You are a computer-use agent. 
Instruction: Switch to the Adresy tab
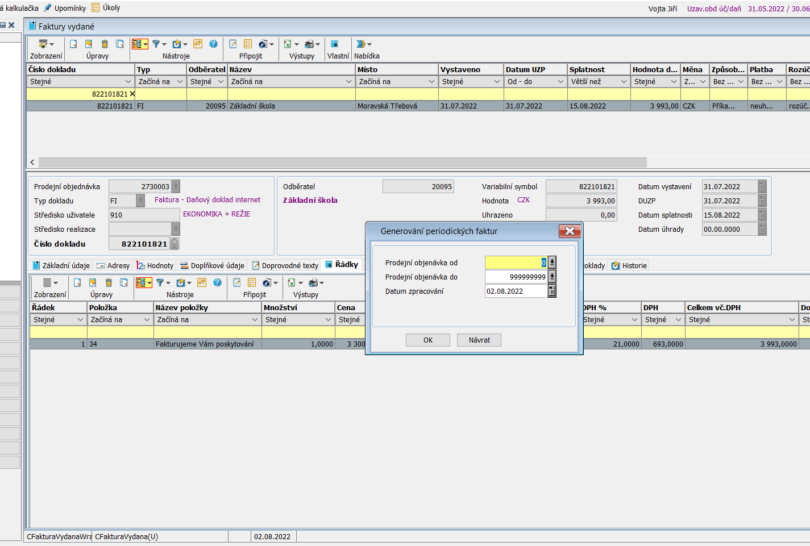113,265
